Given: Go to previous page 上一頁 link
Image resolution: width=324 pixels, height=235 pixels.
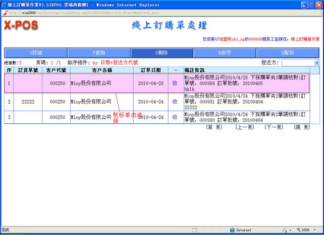Looking at the screenshot, I should (x=244, y=127).
